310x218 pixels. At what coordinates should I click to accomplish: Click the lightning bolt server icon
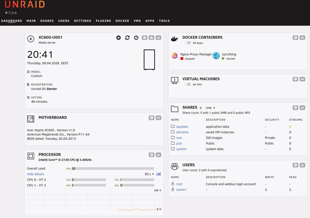click(31, 39)
